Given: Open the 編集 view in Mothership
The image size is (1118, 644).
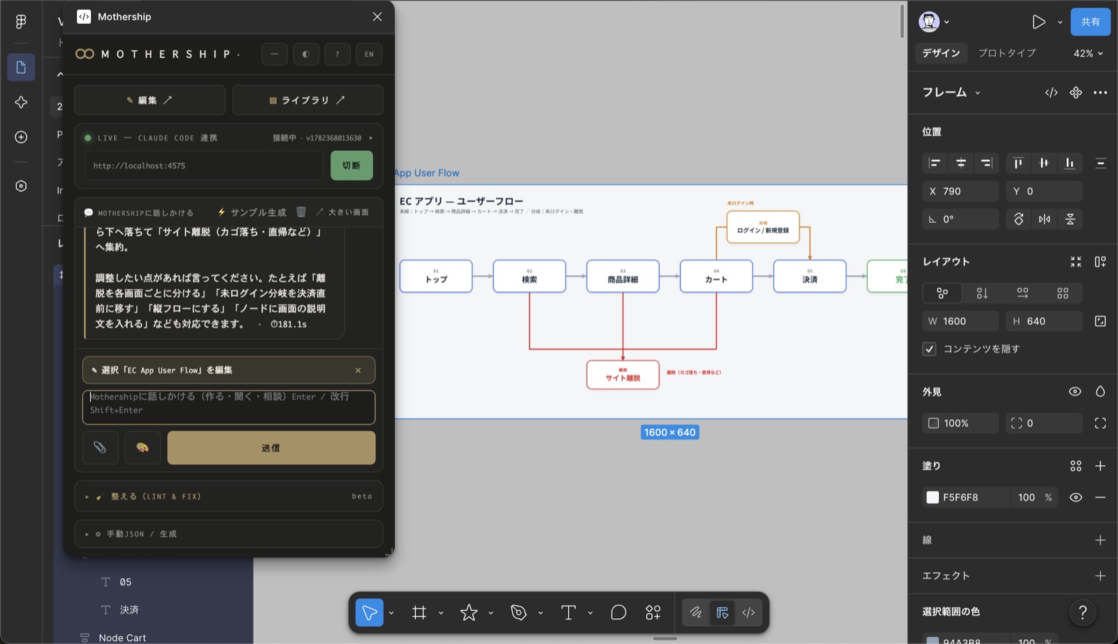Looking at the screenshot, I should click(x=150, y=100).
